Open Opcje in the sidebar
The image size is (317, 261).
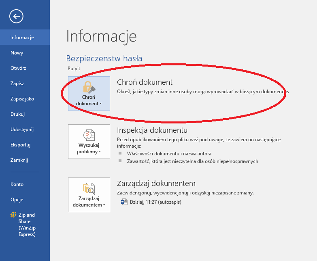17,200
